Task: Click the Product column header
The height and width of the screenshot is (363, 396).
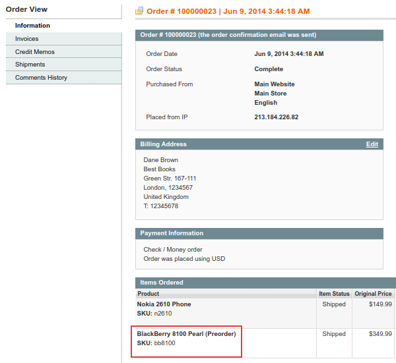Action: (148, 294)
